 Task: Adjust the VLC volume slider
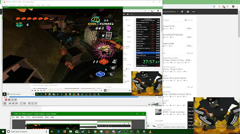point(156,104)
